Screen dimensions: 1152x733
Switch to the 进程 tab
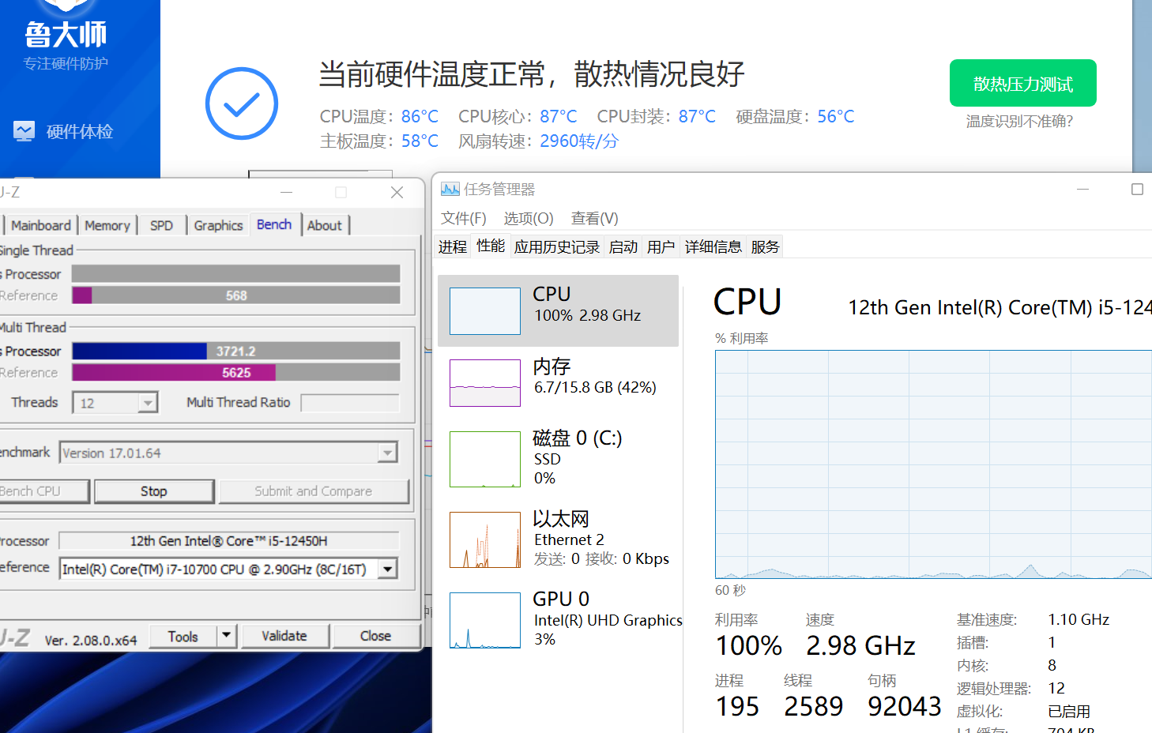(x=453, y=247)
